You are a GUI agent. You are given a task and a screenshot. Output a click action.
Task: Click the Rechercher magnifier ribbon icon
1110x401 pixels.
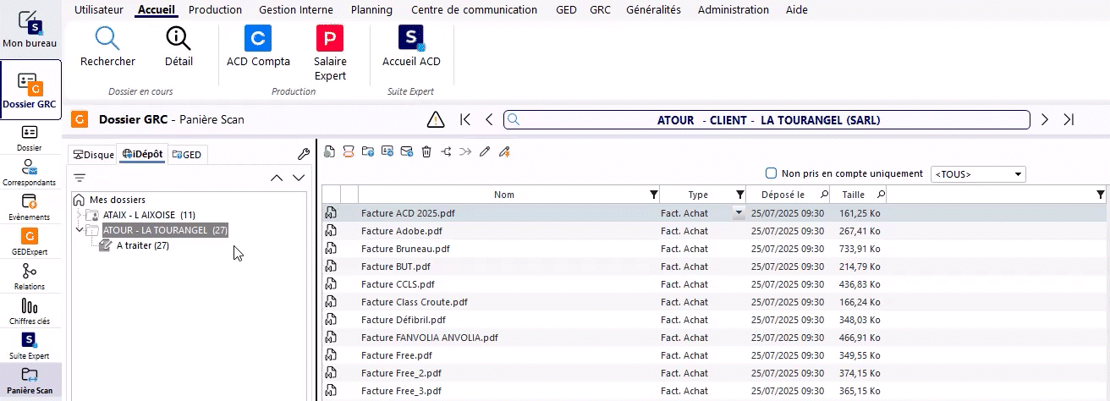coord(107,39)
